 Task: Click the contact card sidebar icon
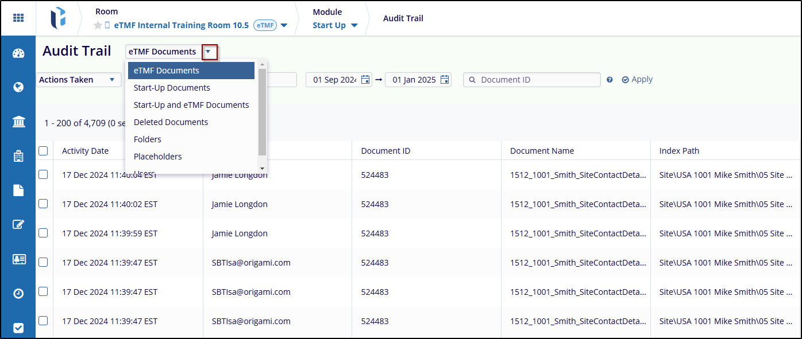click(x=18, y=259)
